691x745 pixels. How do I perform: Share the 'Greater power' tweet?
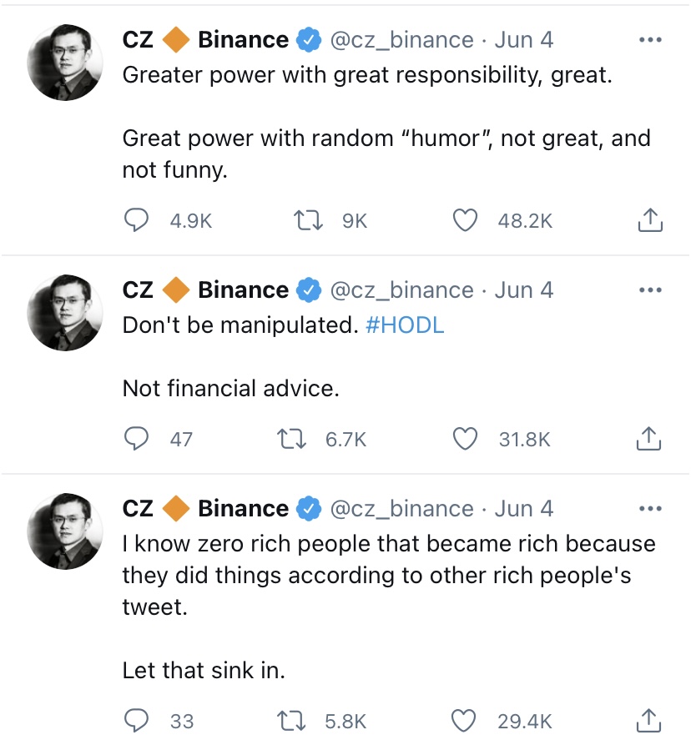point(649,220)
